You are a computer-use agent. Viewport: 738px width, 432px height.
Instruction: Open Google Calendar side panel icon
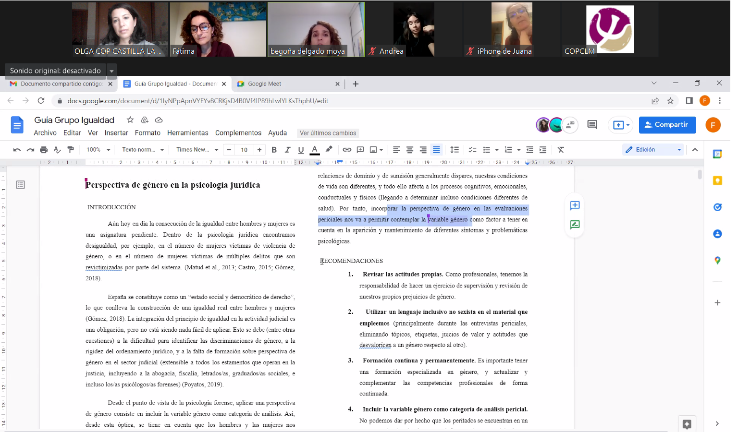click(x=717, y=154)
